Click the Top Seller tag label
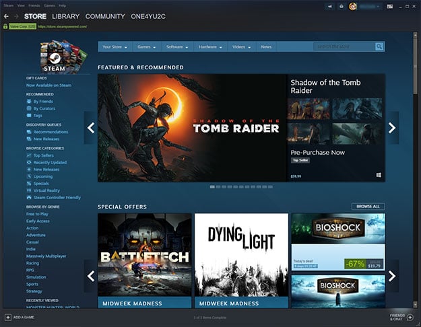Viewport: 421px width, 327px height. pyautogui.click(x=300, y=160)
